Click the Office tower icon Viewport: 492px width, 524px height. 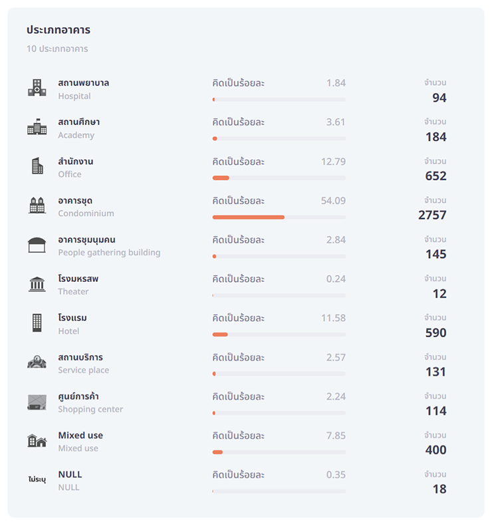tap(37, 166)
